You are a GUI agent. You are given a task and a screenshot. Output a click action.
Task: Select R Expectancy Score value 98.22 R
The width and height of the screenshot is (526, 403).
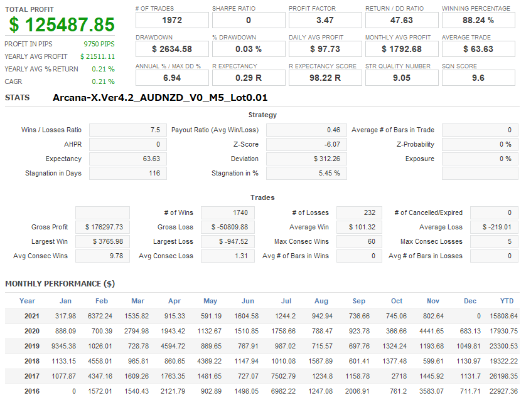325,78
